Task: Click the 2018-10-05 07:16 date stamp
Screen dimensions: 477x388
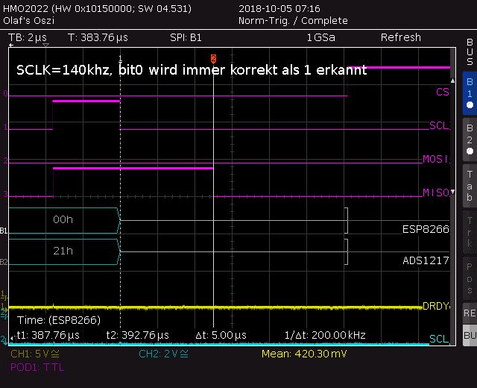Action: coord(279,8)
